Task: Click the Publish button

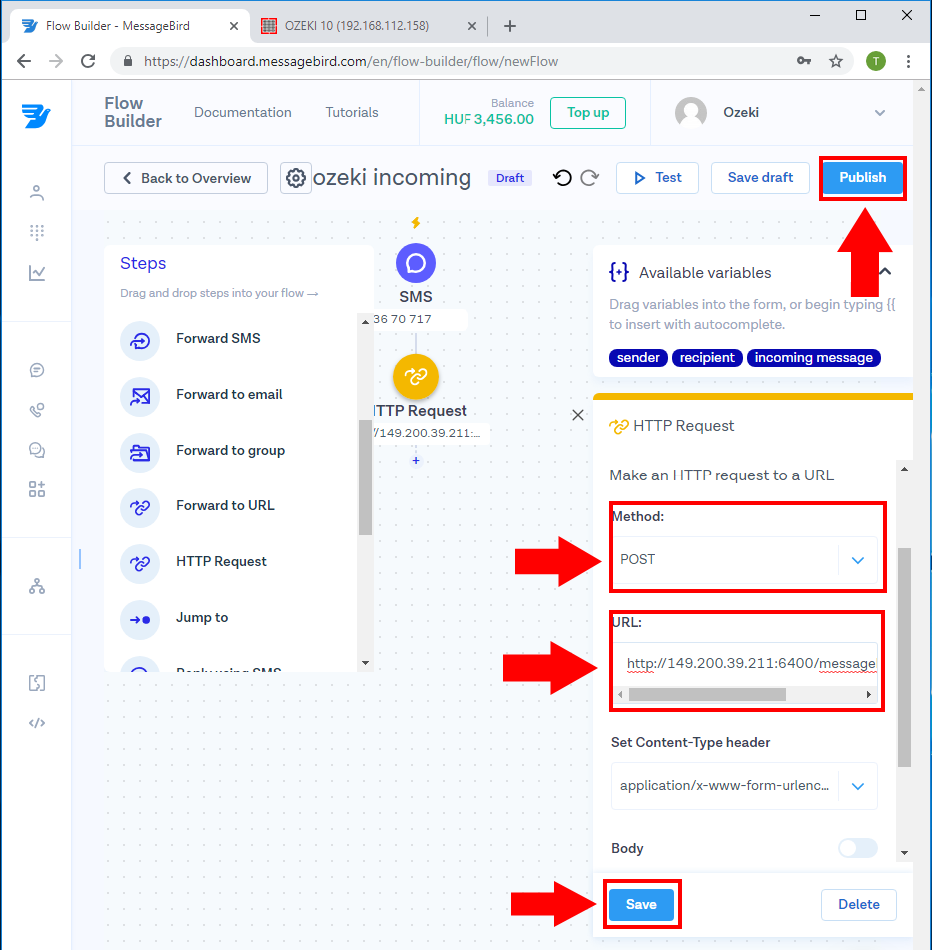Action: pyautogui.click(x=862, y=178)
